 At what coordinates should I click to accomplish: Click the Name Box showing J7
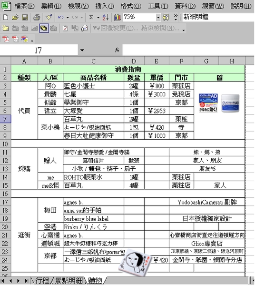[x=39, y=50]
